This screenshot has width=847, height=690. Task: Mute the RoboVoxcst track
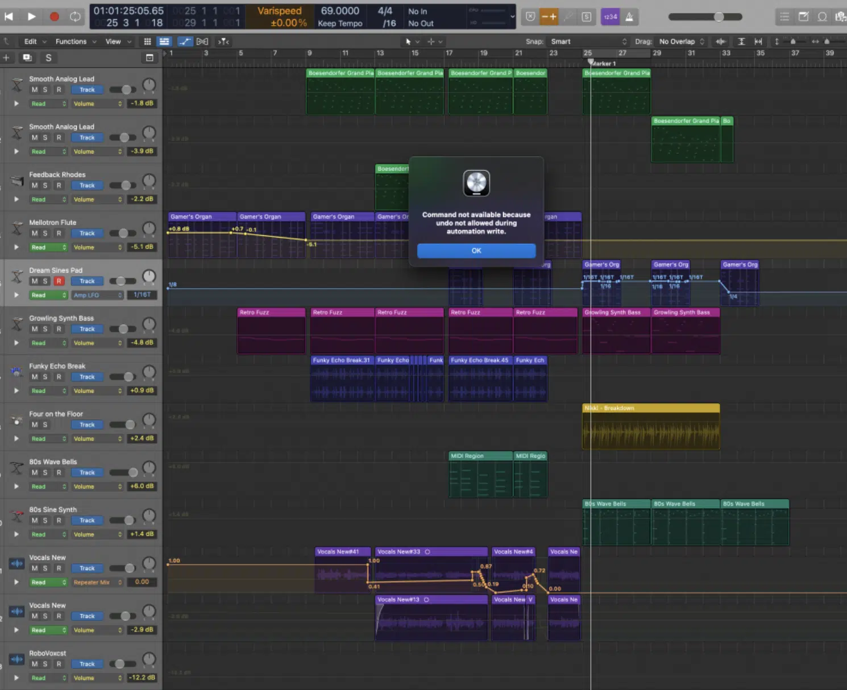pyautogui.click(x=35, y=664)
